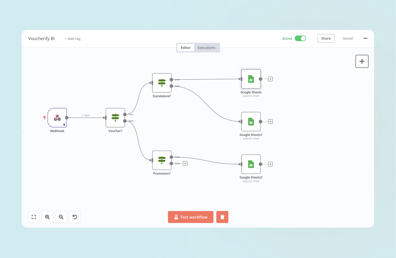Open the Voucher? IF node
The image size is (396, 258).
(x=115, y=118)
